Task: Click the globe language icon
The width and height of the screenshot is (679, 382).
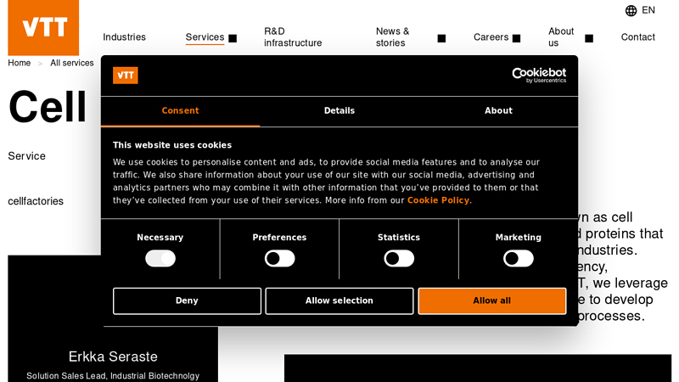Action: point(631,11)
